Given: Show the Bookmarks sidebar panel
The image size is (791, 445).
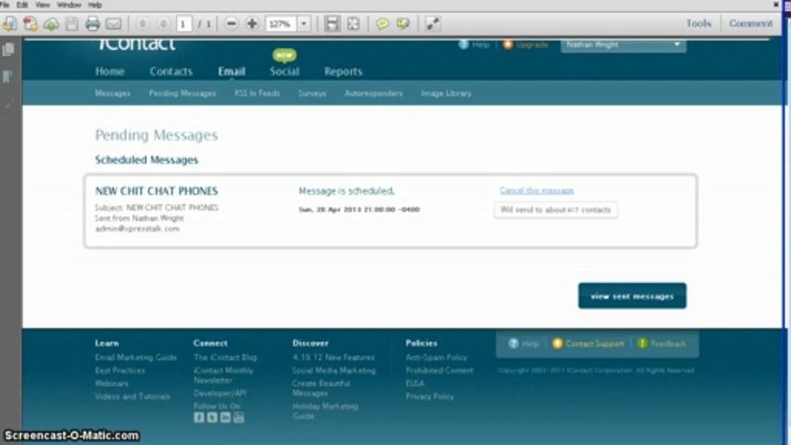Looking at the screenshot, I should [x=8, y=77].
